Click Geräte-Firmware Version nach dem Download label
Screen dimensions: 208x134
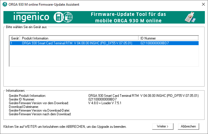[x=40, y=114]
